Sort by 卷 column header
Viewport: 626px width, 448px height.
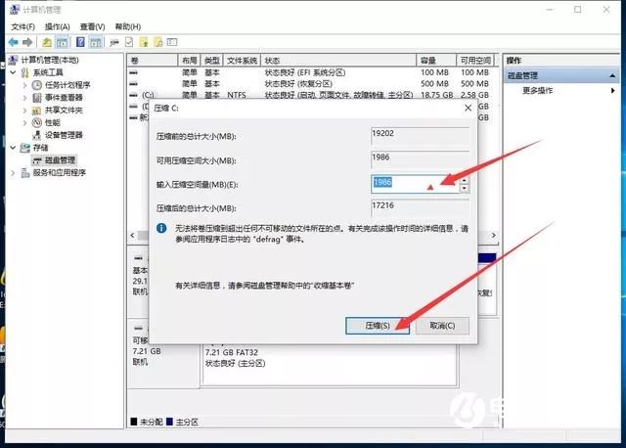pos(153,61)
